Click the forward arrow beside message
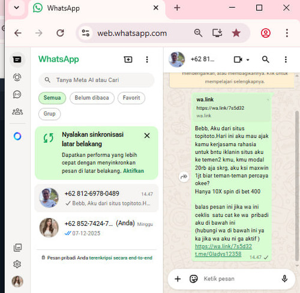300x293 pixels. (184, 177)
